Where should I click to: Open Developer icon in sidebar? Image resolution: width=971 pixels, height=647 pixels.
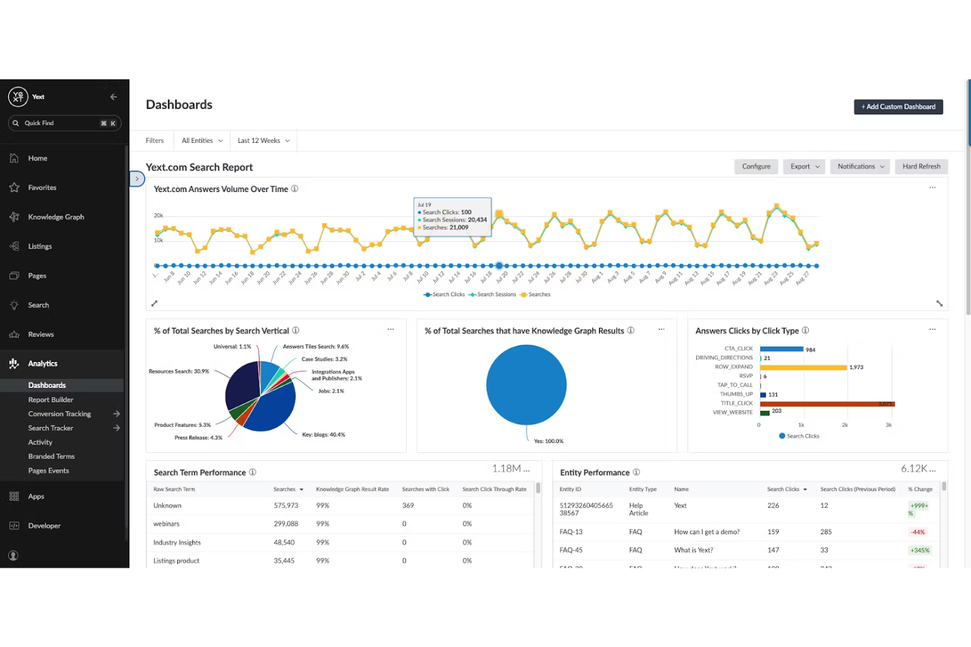[x=14, y=526]
